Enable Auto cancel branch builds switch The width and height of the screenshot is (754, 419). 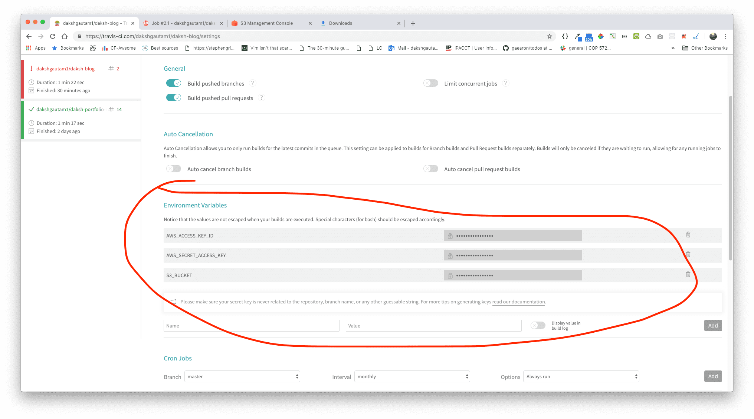pyautogui.click(x=173, y=169)
